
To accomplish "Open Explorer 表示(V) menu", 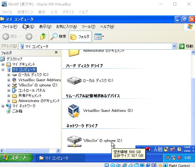I will point(45,27).
